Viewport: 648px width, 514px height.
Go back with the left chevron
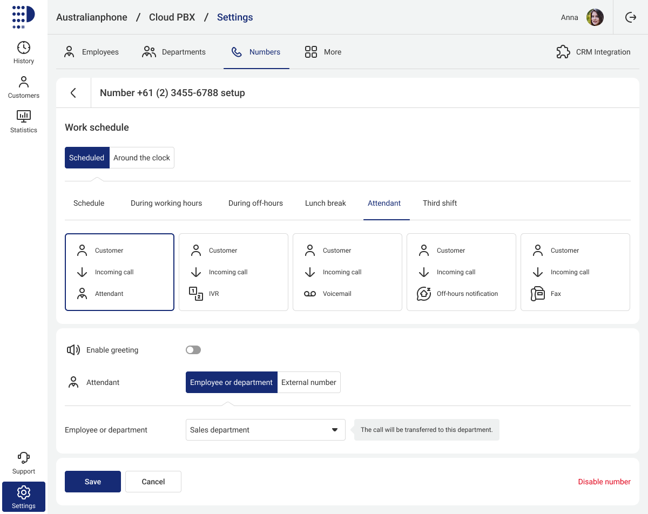point(73,93)
